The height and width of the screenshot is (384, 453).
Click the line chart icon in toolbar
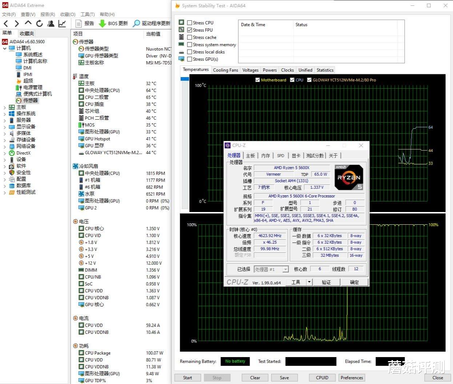pyautogui.click(x=62, y=24)
